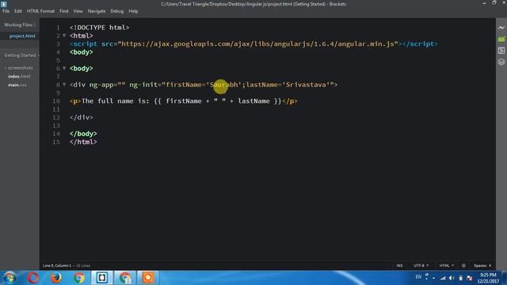Open Google Chrome from the taskbar
This screenshot has height=285, width=507.
coord(79,278)
